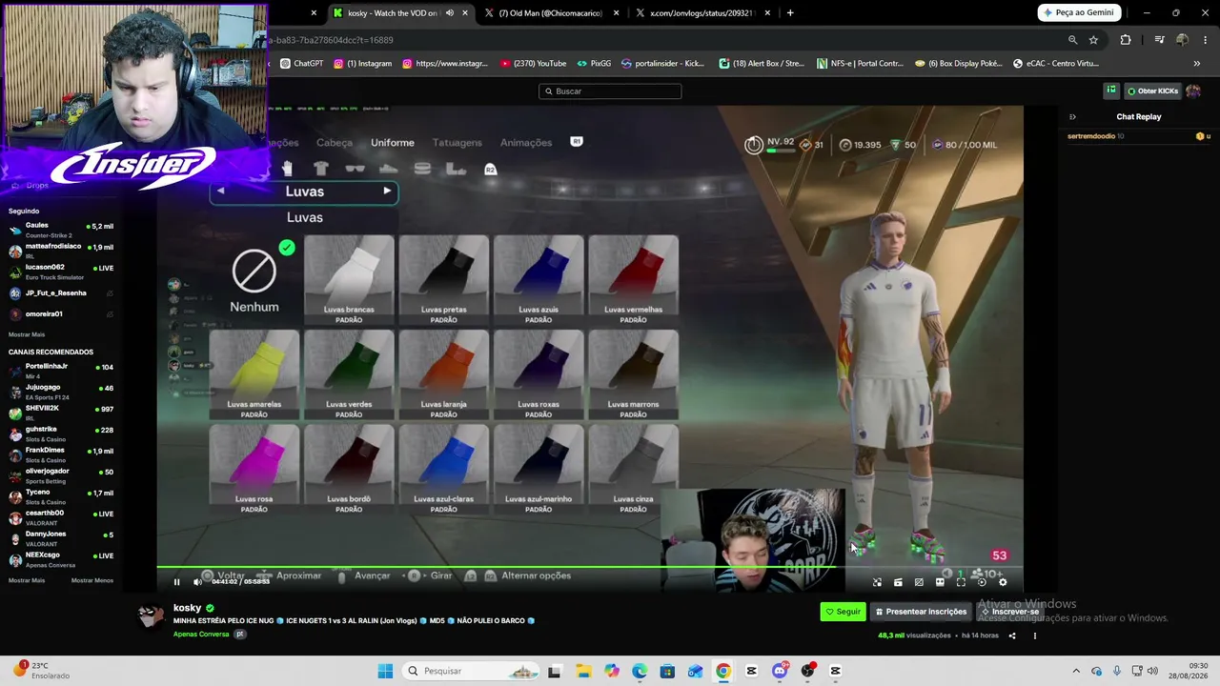
Task: Open the portalinsider Kick bookmark
Action: tap(663, 64)
